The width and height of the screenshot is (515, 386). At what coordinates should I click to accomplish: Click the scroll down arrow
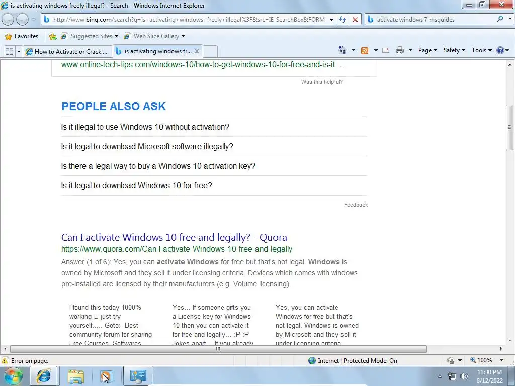tap(510, 341)
